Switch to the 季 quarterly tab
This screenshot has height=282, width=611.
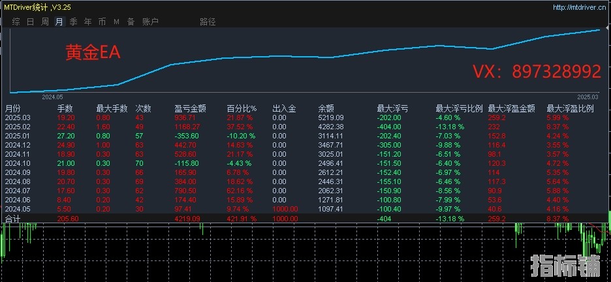[73, 22]
